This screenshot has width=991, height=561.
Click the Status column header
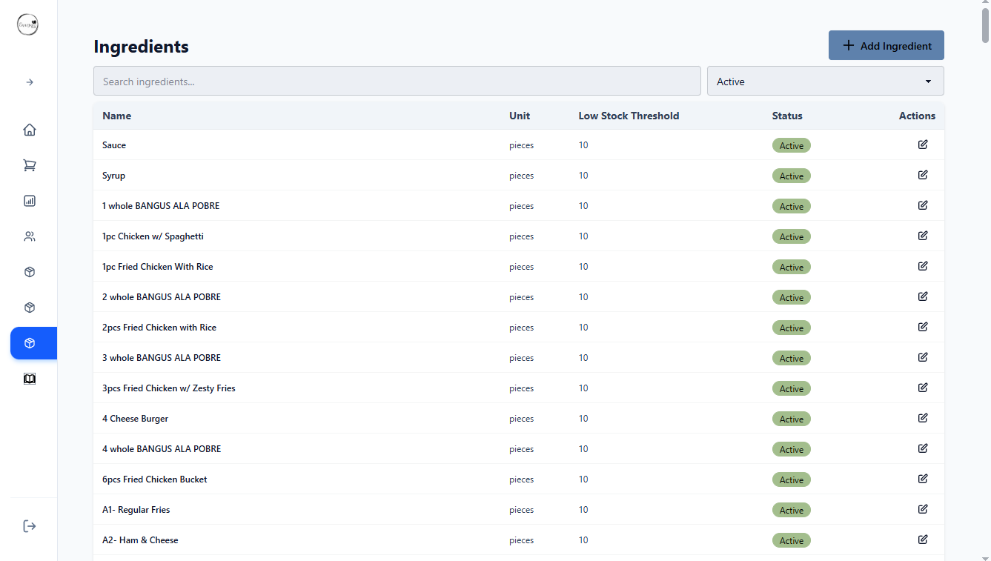787,116
